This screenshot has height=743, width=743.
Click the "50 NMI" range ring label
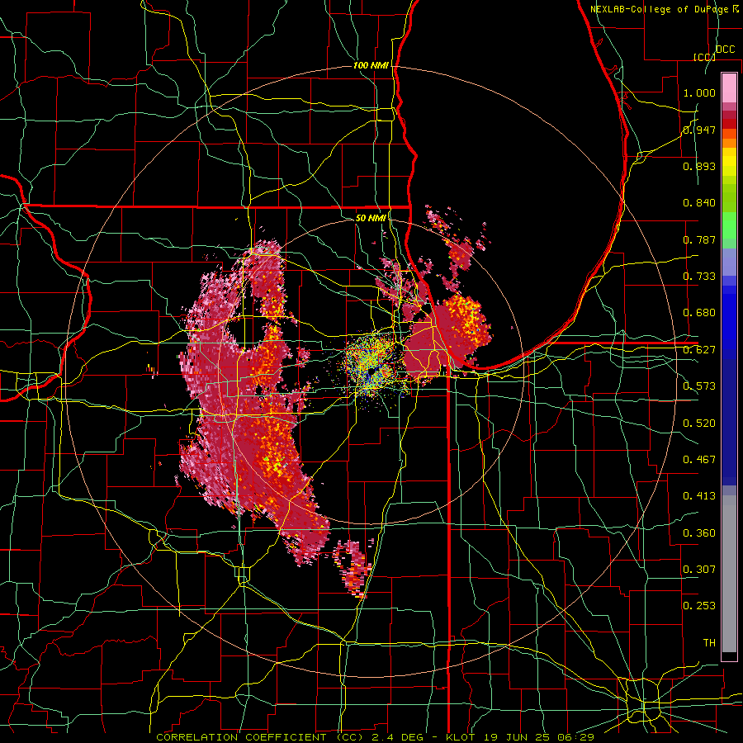pyautogui.click(x=371, y=218)
